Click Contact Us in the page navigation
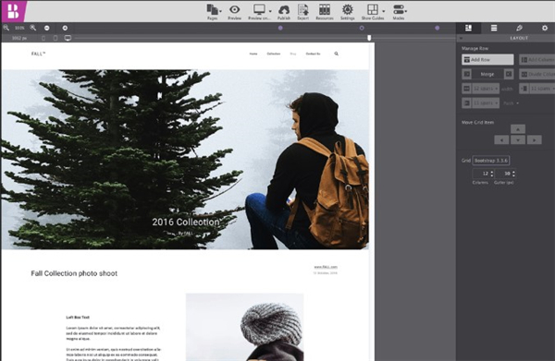The width and height of the screenshot is (555, 361). click(313, 54)
